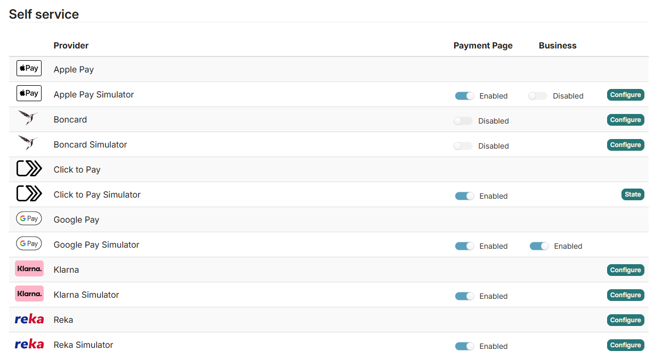Click State button for Click to Pay Simulator
This screenshot has width=654, height=359.
tap(633, 194)
